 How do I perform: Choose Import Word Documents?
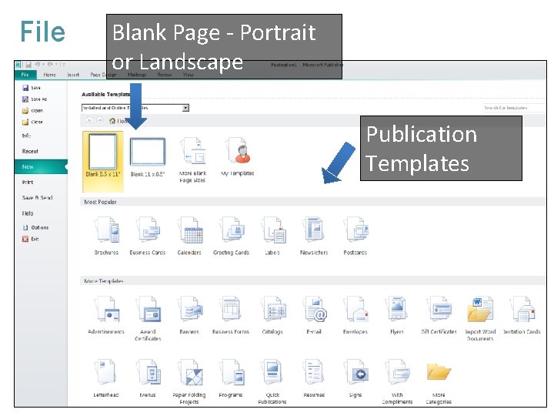tap(480, 318)
